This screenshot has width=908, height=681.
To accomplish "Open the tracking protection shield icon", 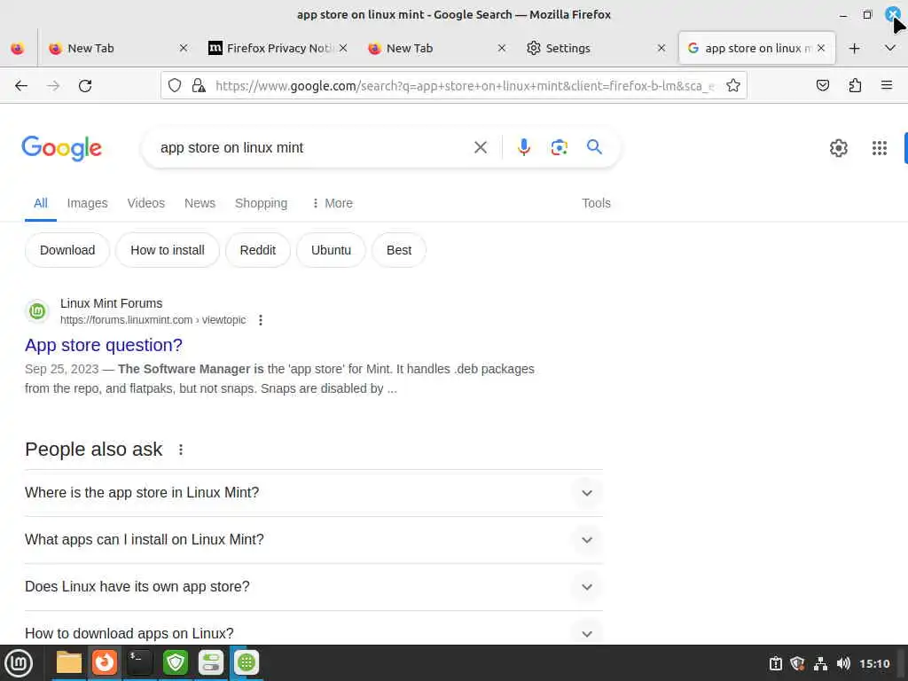I will coord(175,86).
